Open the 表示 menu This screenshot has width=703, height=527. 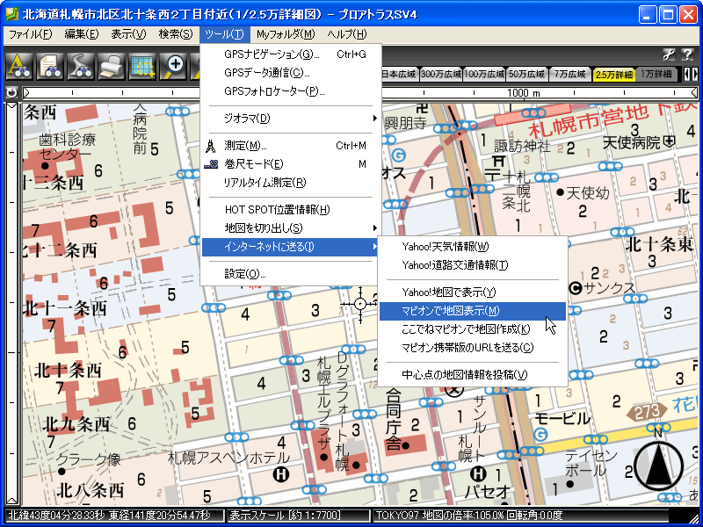[x=128, y=34]
